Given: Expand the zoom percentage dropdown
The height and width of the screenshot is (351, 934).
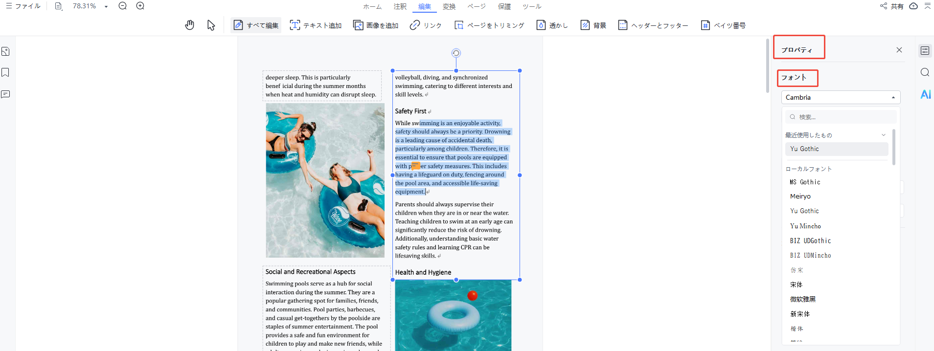Looking at the screenshot, I should [106, 6].
